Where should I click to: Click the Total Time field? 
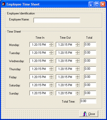[x=88, y=101]
